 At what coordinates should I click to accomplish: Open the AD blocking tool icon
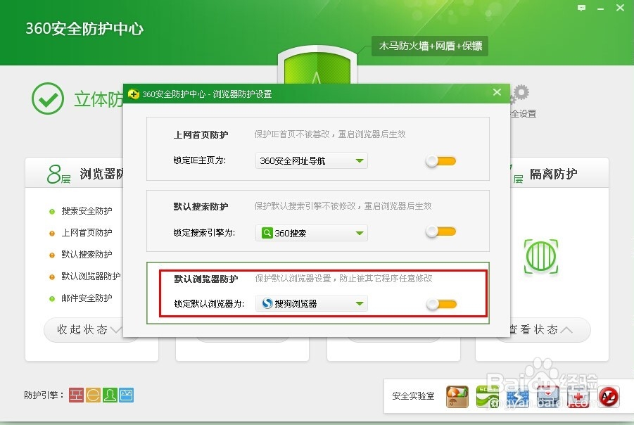[609, 397]
